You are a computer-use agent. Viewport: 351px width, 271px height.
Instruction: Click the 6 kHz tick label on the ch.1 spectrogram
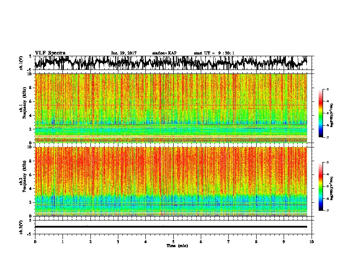(x=31, y=101)
